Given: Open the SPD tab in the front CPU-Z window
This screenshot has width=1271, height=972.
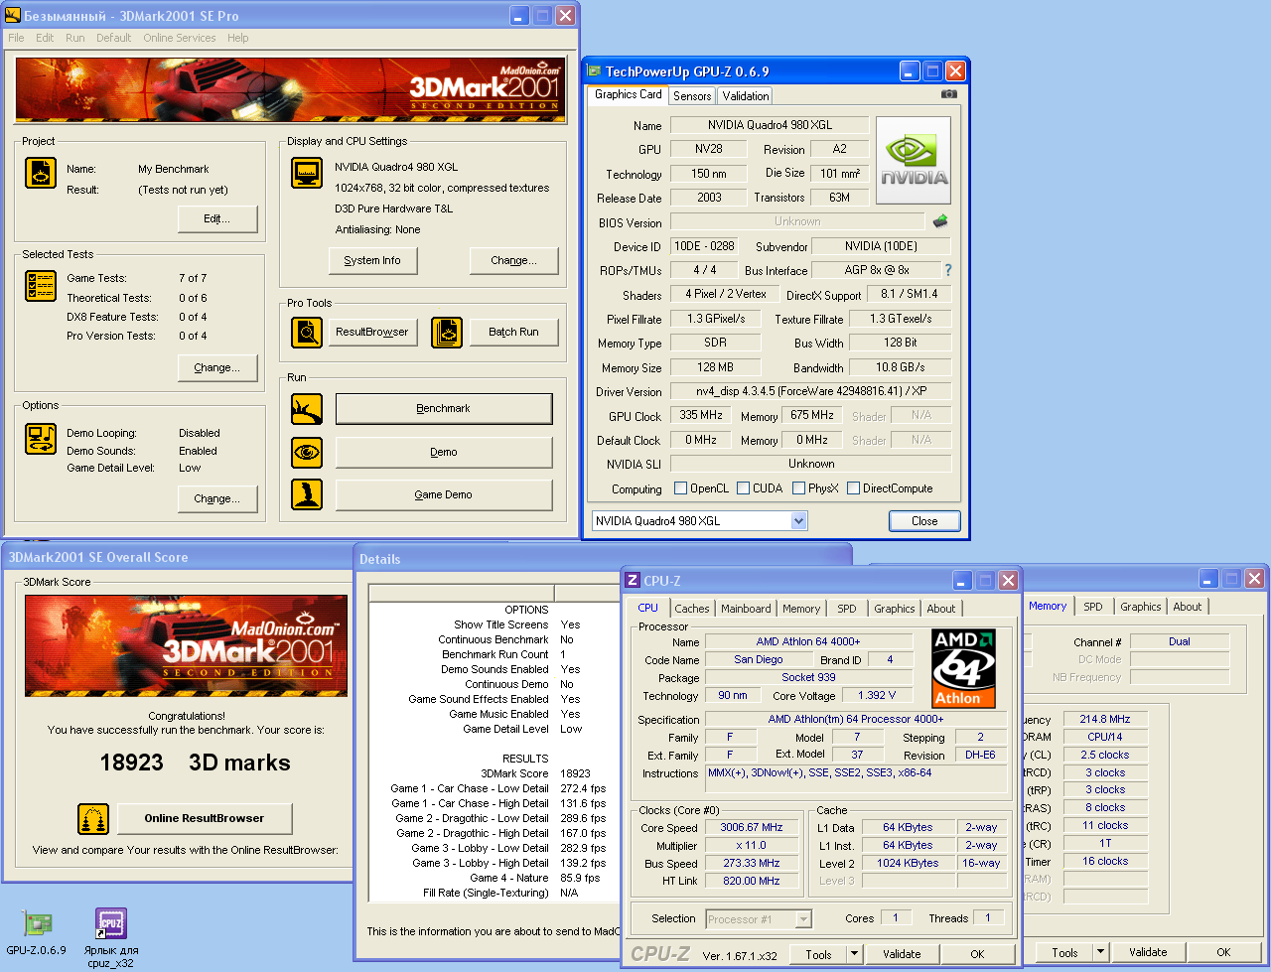Looking at the screenshot, I should click(847, 609).
